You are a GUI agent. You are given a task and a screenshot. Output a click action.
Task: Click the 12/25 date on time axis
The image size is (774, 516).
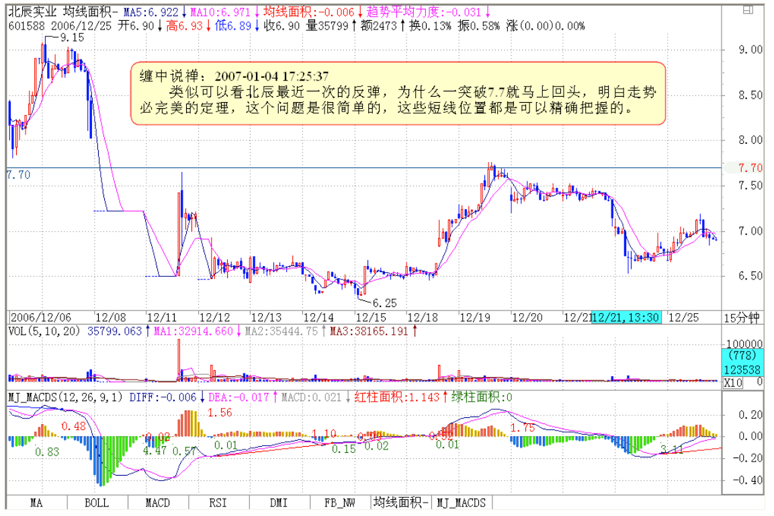tap(684, 318)
